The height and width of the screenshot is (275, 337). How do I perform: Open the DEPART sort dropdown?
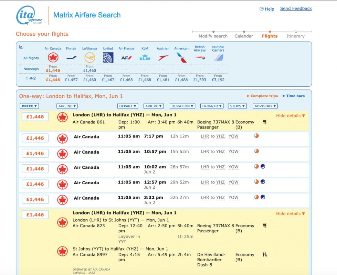(128, 106)
